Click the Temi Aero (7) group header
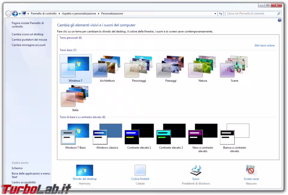288x195 pixels. pos(68,50)
